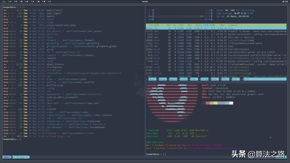The image size is (290, 163).
Task: Sort htop by the PID column header
Action: click(x=150, y=25)
